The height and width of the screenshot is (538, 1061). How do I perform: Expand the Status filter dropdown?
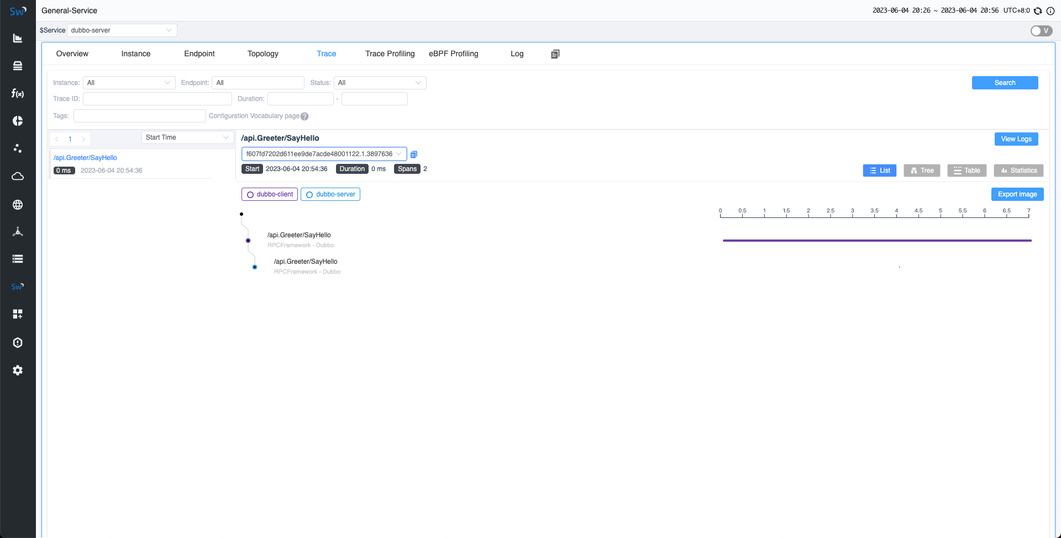pos(380,83)
